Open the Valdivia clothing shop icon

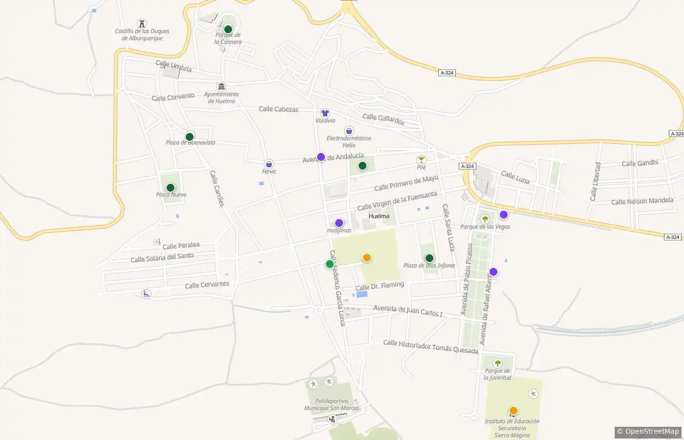tap(325, 113)
